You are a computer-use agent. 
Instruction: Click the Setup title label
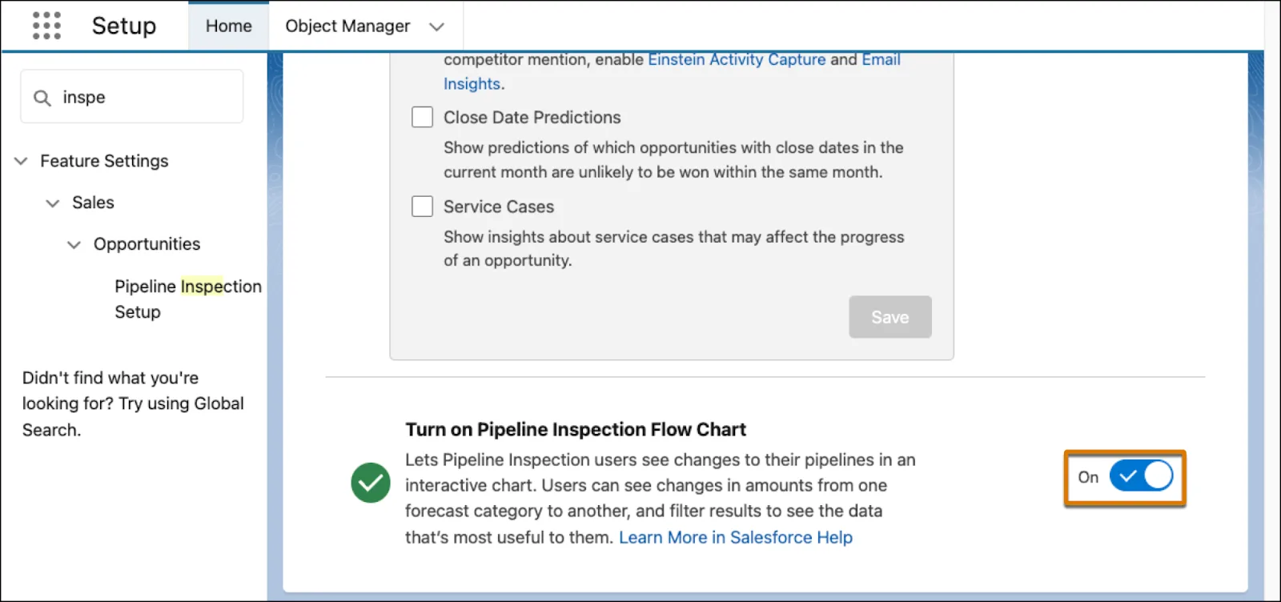[124, 26]
